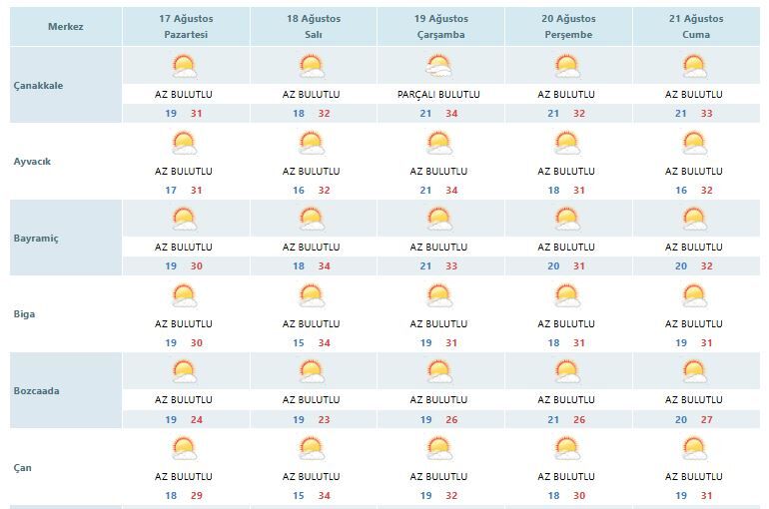The width and height of the screenshot is (769, 509).
Task: Click Biga's low temperature 15 on Salı
Action: tap(299, 343)
